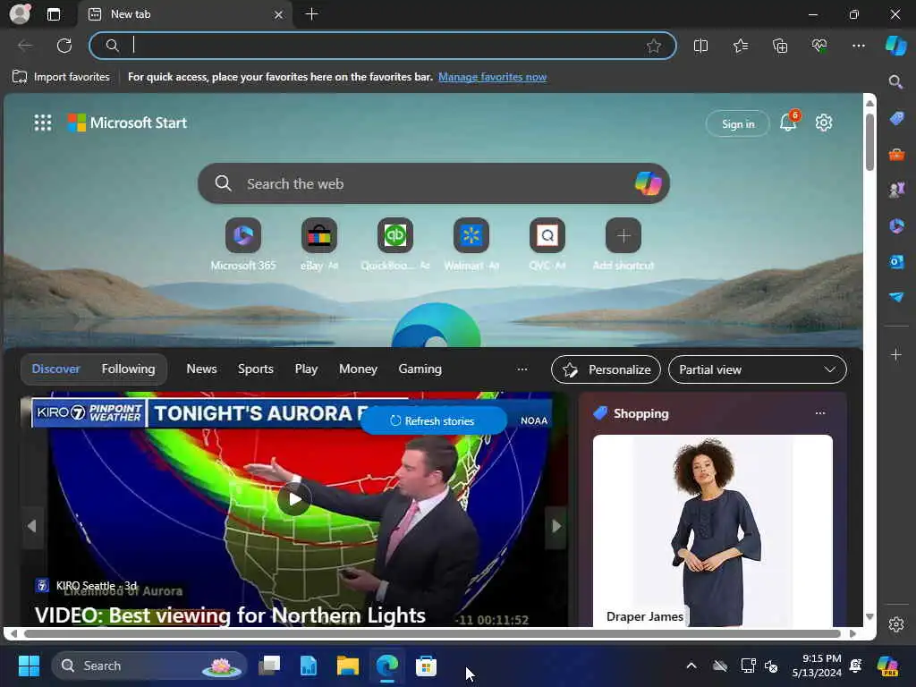The height and width of the screenshot is (687, 916).
Task: Click the Copilot icon in search box
Action: click(x=648, y=183)
